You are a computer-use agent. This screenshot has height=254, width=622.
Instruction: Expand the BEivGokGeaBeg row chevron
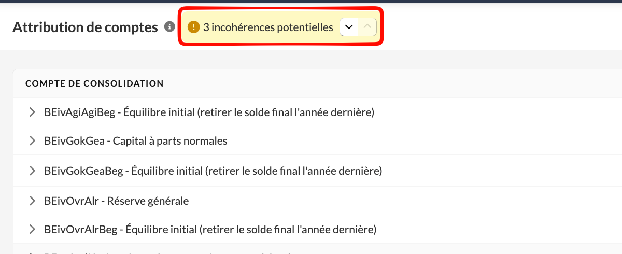[32, 171]
